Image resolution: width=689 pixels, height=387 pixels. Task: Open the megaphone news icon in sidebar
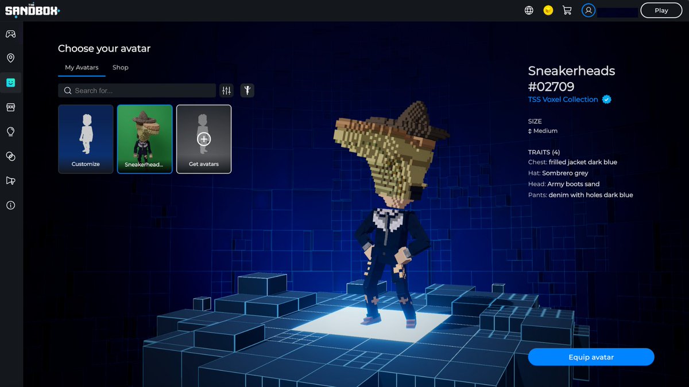(x=10, y=181)
